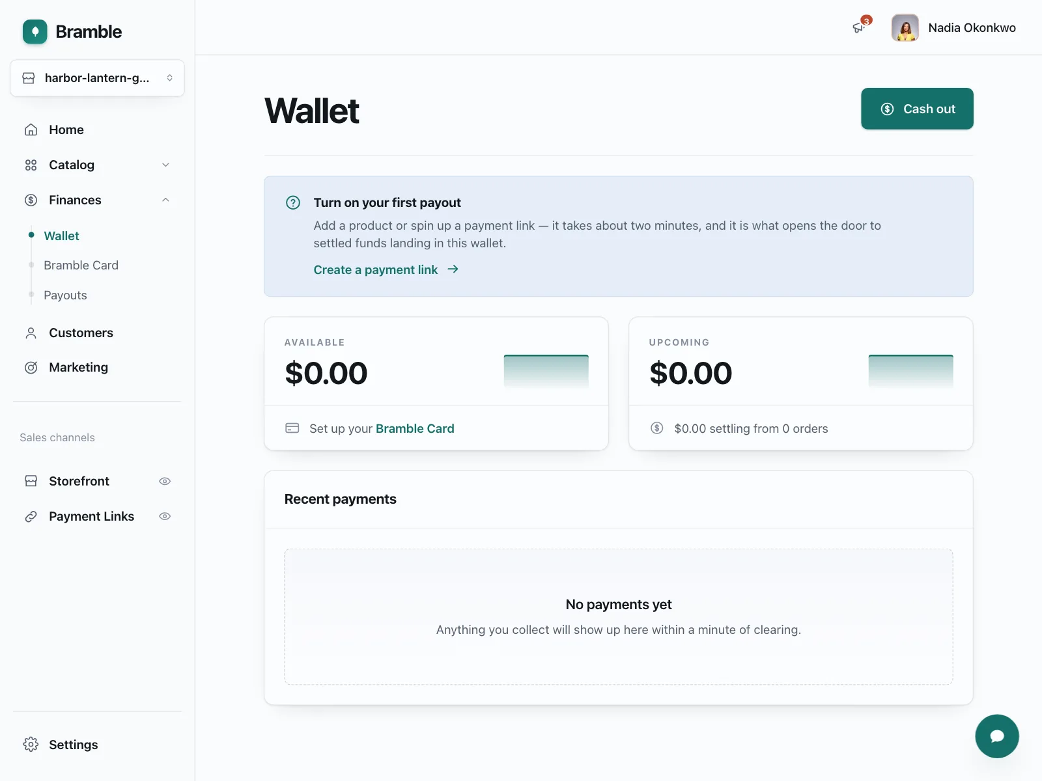Open the chat support bubble

(996, 736)
